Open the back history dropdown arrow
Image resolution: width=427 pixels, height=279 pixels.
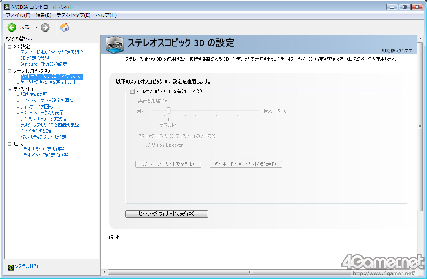[x=36, y=27]
